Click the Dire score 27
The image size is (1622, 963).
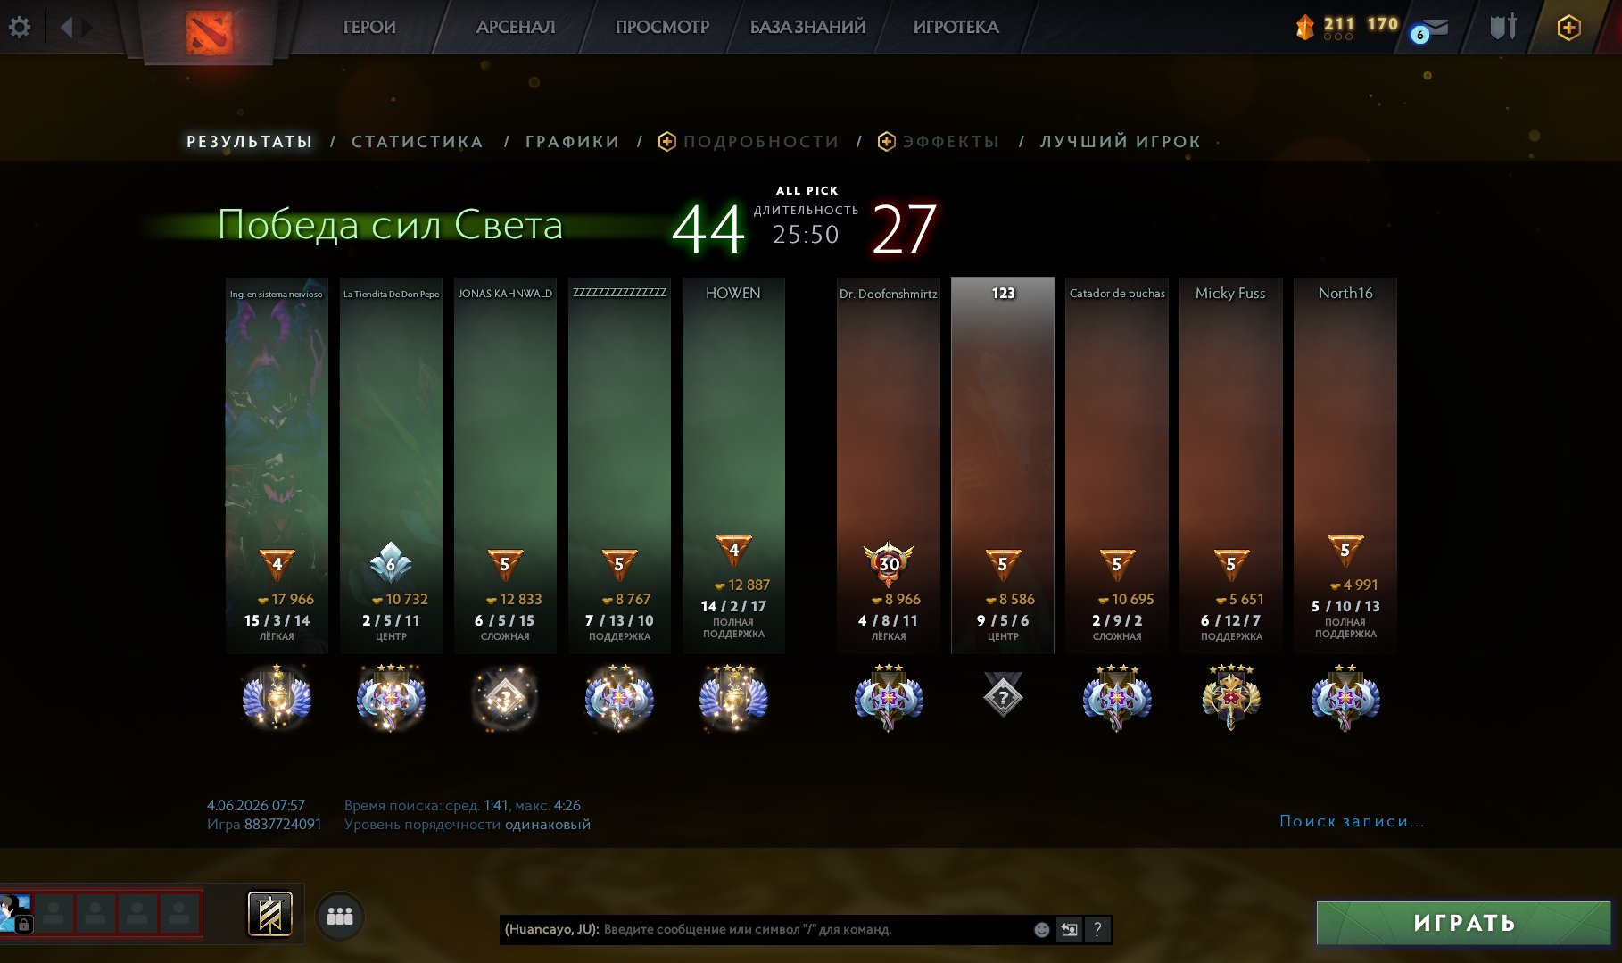click(x=905, y=229)
